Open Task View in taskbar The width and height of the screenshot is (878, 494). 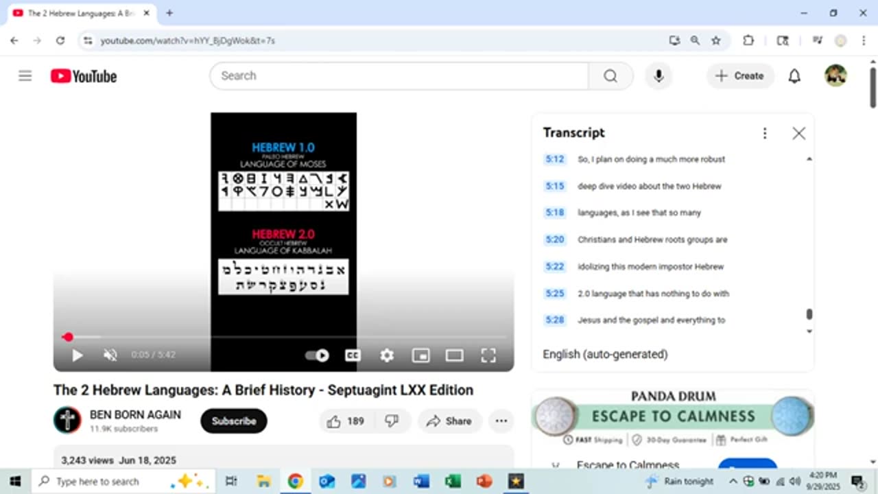pyautogui.click(x=231, y=481)
